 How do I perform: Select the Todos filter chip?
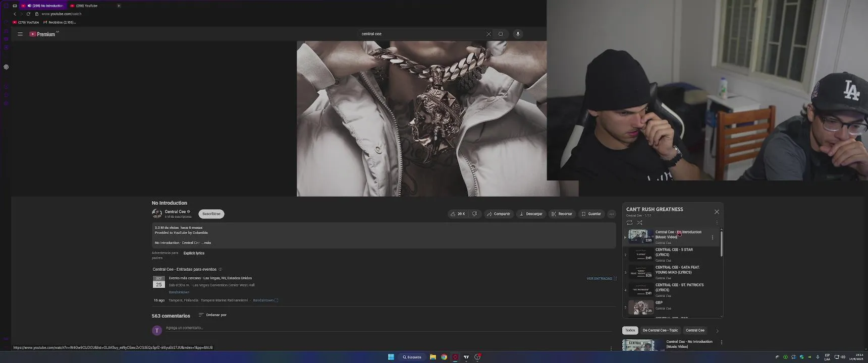[630, 330]
